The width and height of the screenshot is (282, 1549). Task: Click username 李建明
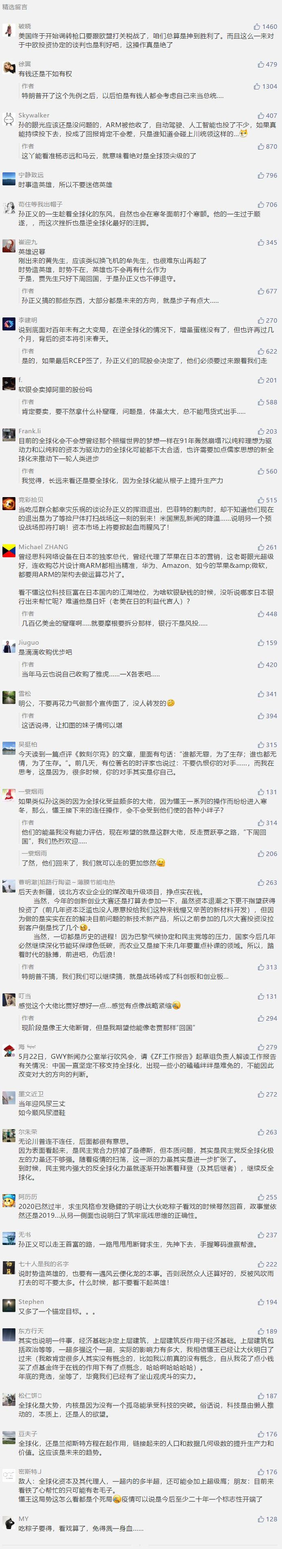[28, 320]
